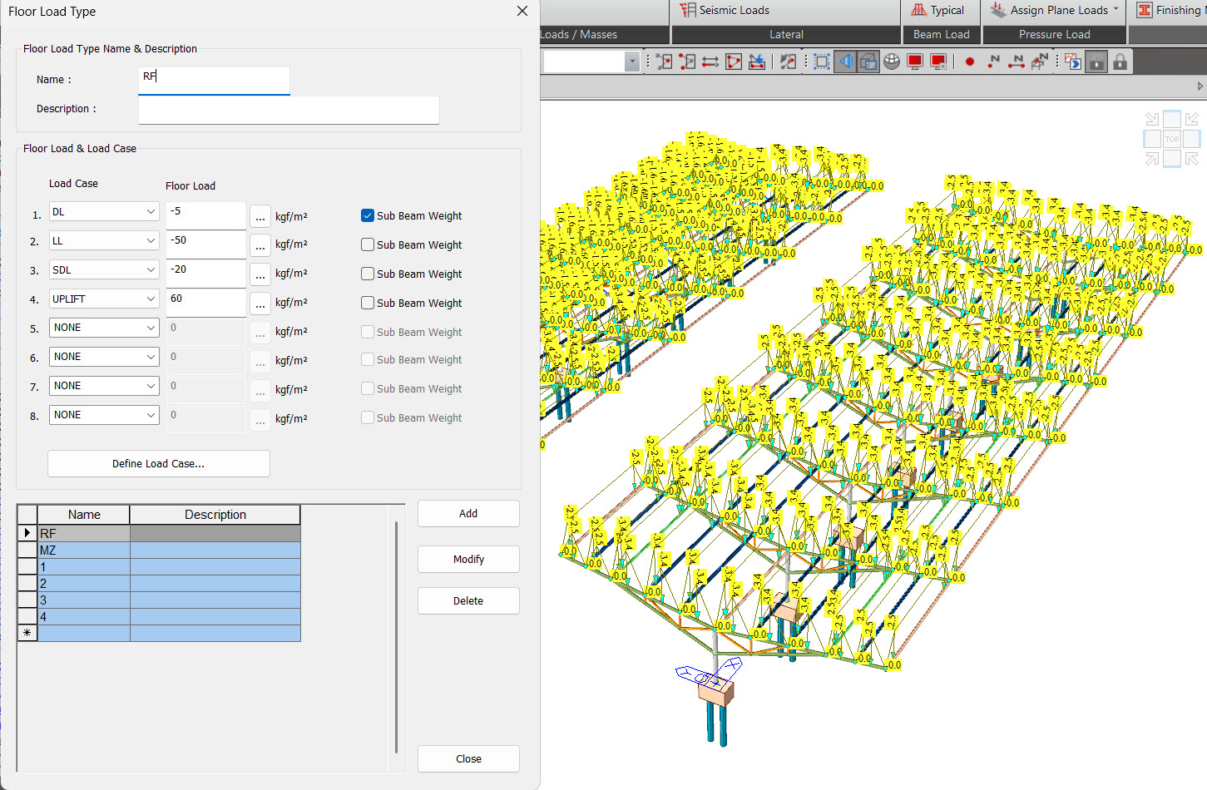Click the double-arrow translate icon

pyautogui.click(x=710, y=62)
